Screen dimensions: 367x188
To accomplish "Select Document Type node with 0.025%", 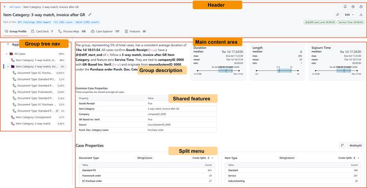I will tap(39, 73).
